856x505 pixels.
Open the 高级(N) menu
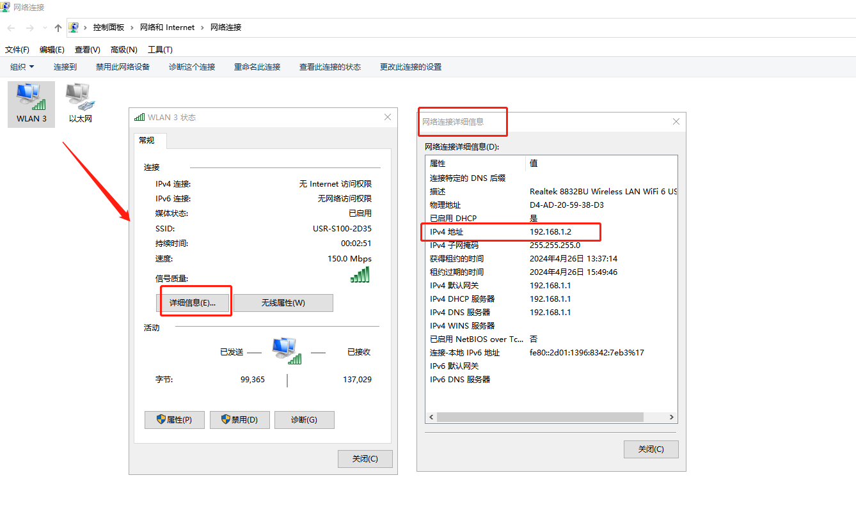point(124,50)
